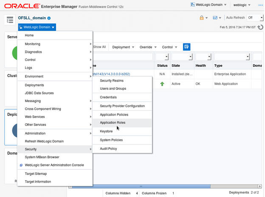Sort by the Status column header
Image resolution: width=265 pixels, height=197 pixels.
(162, 66)
